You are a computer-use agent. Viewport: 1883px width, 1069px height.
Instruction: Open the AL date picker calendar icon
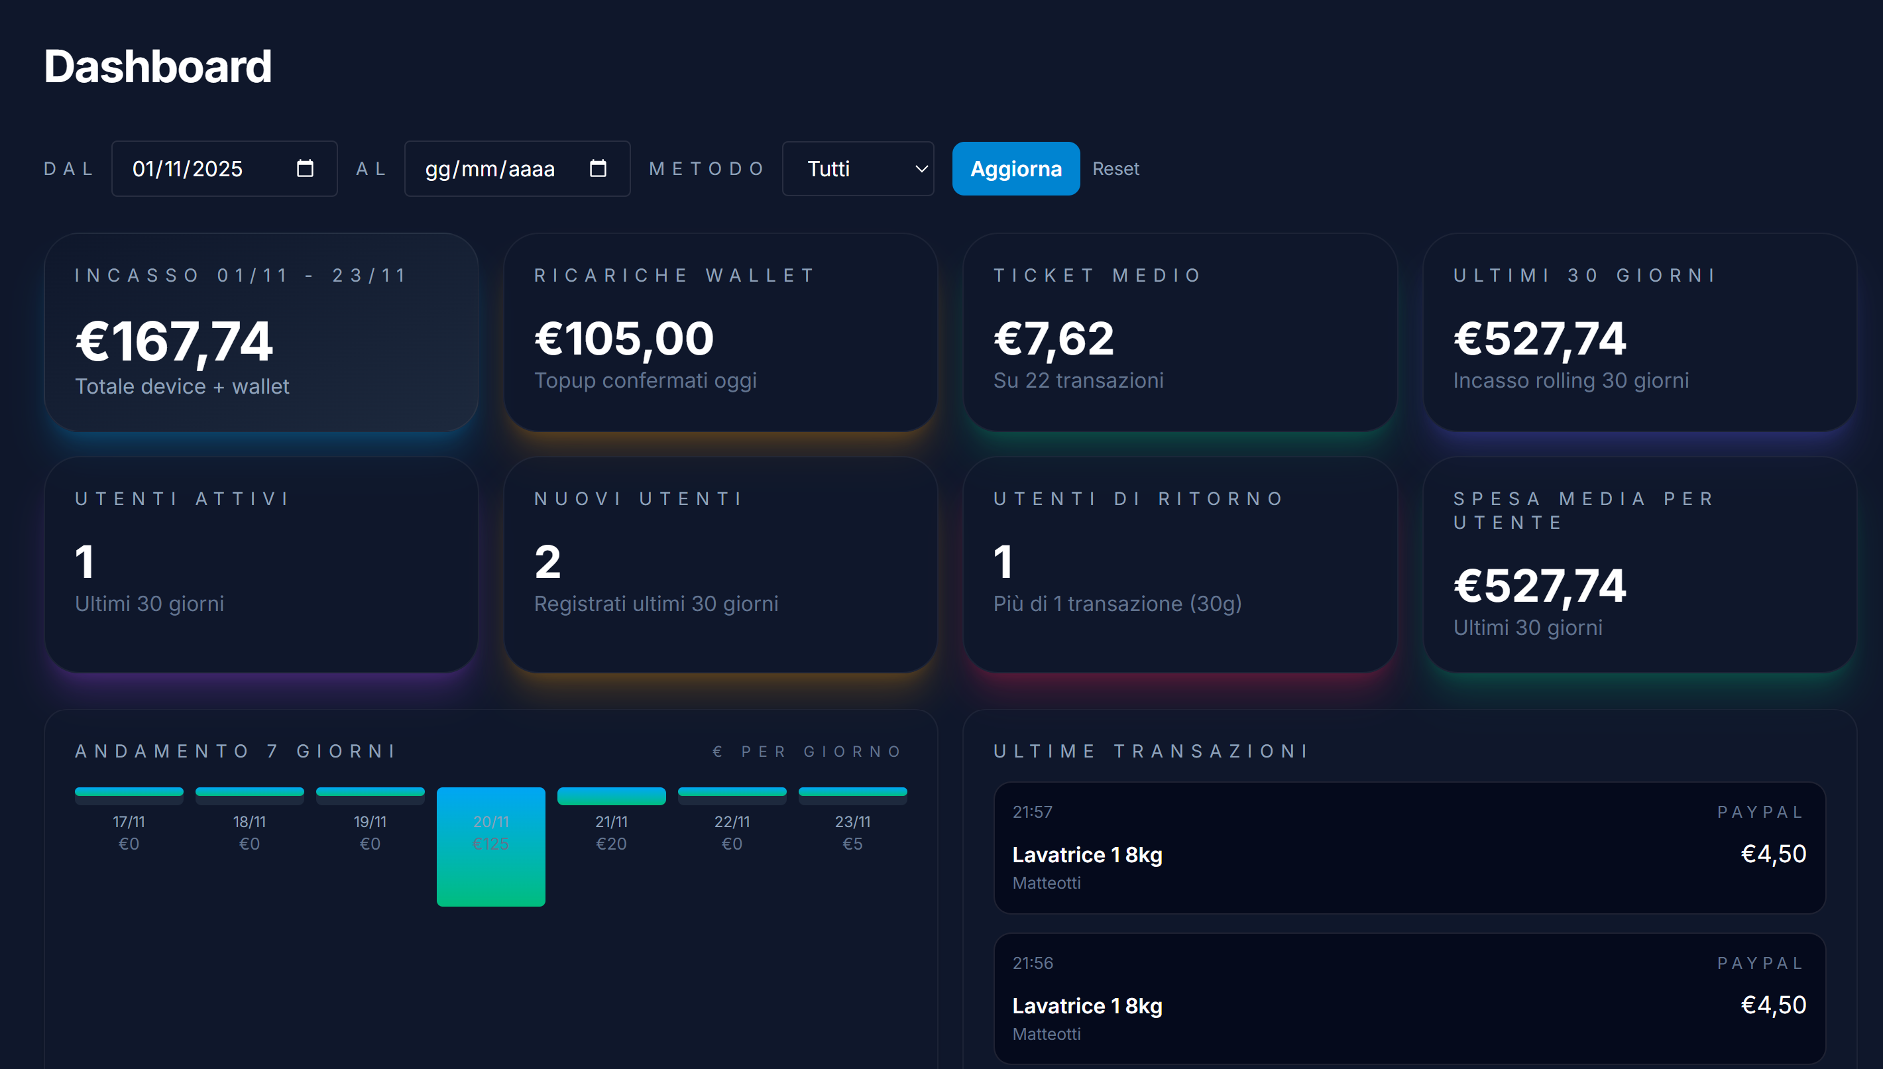coord(599,168)
